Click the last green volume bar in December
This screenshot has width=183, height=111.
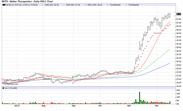click(x=170, y=103)
